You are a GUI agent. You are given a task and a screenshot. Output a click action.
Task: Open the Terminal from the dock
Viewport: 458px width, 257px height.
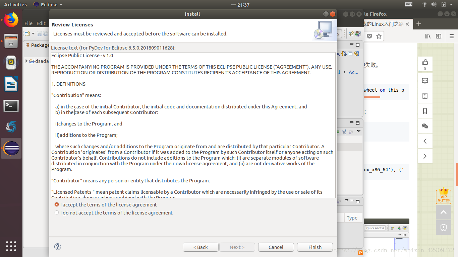click(11, 106)
